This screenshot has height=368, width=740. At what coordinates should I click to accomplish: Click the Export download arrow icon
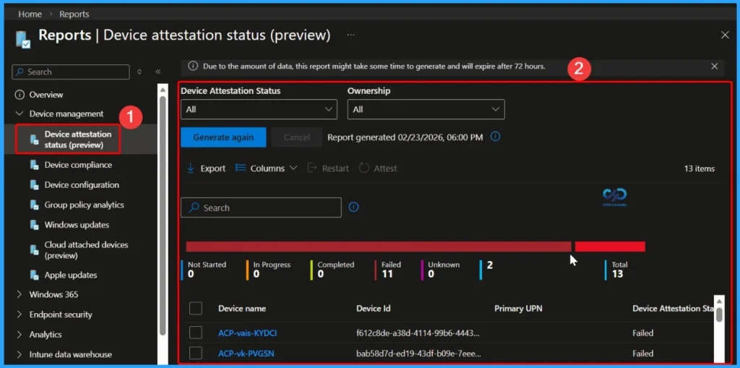tap(191, 168)
